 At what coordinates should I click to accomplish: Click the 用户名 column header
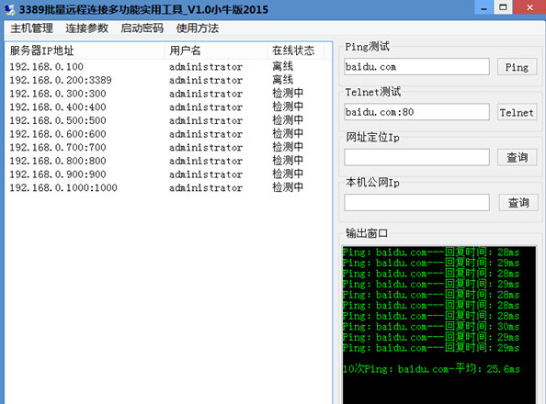[x=215, y=50]
